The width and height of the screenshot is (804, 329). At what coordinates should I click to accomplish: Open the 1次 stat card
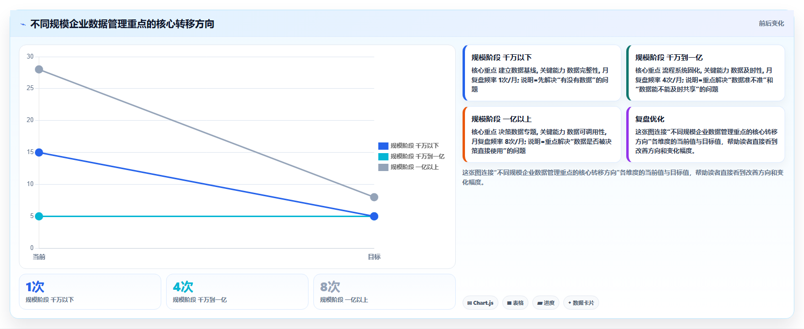pos(90,292)
